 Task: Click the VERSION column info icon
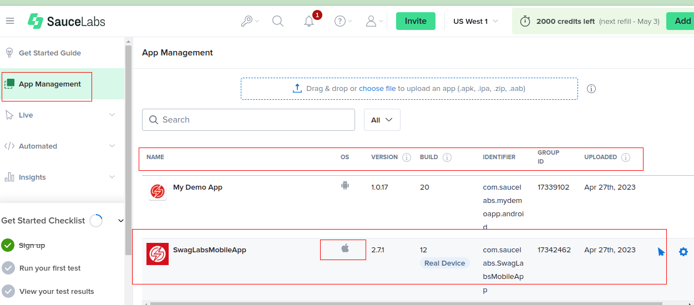point(407,157)
